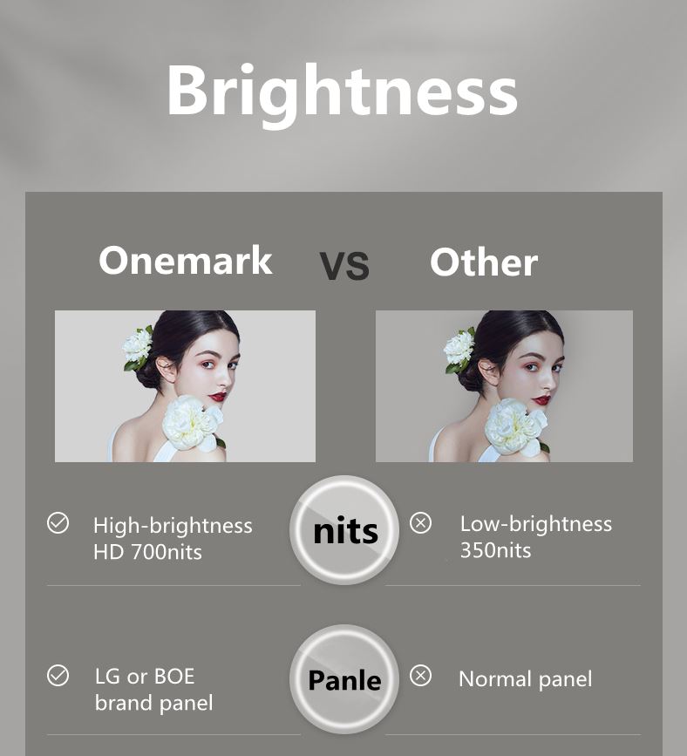Screen dimensions: 687x756
Task: Select the LG or BOE brand panel text
Action: 153,690
